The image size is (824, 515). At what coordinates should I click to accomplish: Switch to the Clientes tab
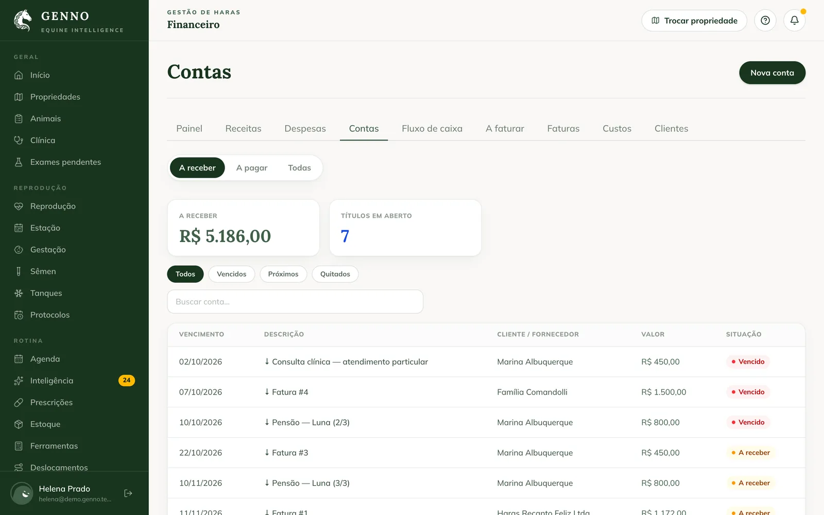[671, 129]
